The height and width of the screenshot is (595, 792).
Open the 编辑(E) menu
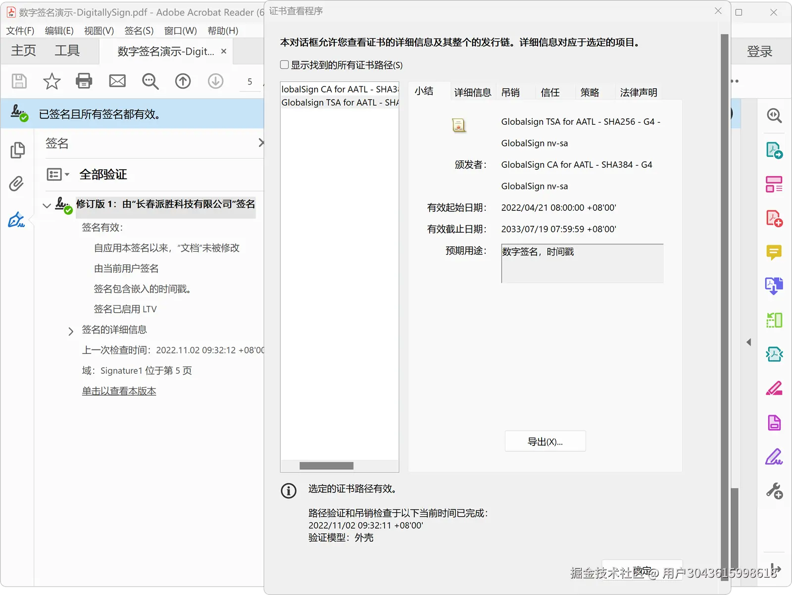point(59,31)
